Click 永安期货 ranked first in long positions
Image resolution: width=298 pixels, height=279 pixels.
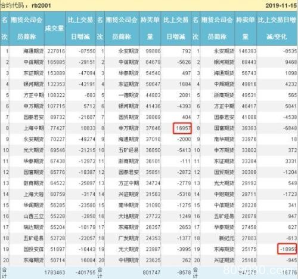point(129,51)
